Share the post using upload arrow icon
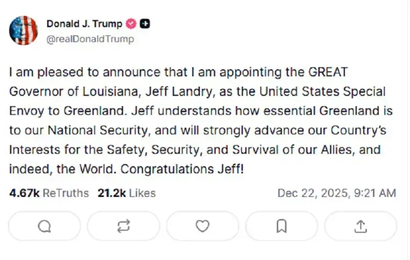This screenshot has height=260, width=410. click(x=360, y=226)
